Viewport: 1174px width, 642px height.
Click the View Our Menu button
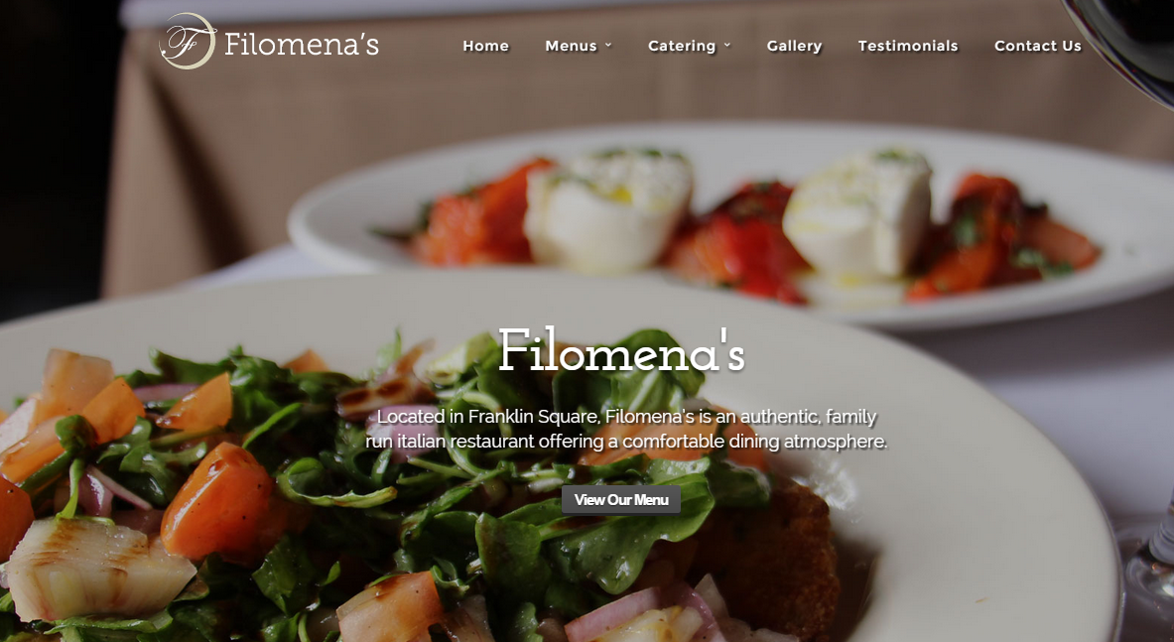click(x=620, y=500)
